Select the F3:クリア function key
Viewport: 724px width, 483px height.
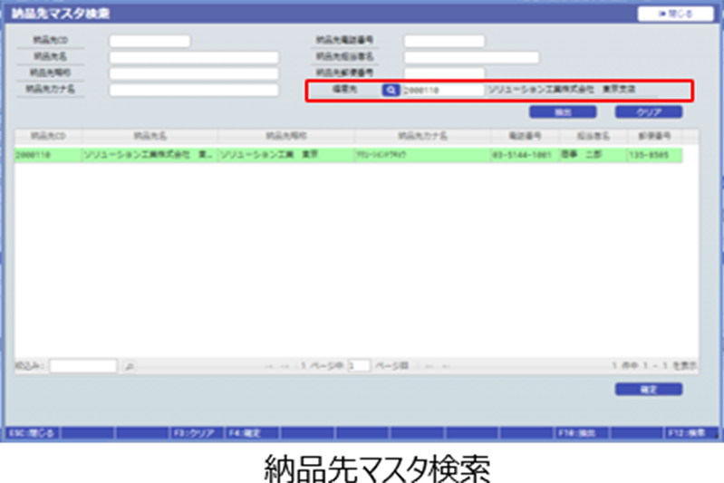tap(193, 433)
